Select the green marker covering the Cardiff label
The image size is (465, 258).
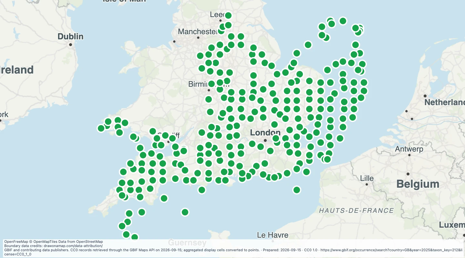click(x=165, y=135)
